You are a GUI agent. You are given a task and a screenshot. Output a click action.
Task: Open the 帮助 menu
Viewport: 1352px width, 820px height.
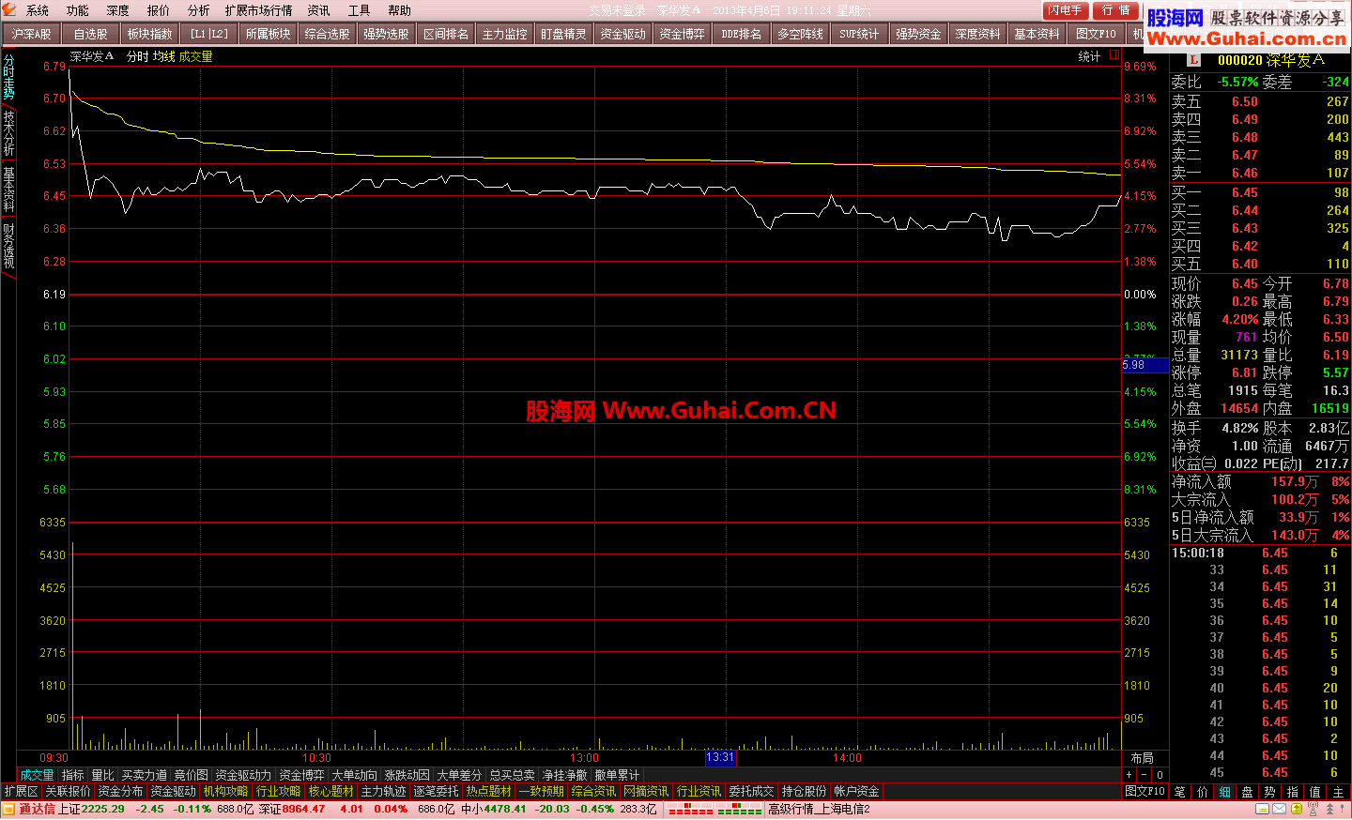pyautogui.click(x=400, y=10)
